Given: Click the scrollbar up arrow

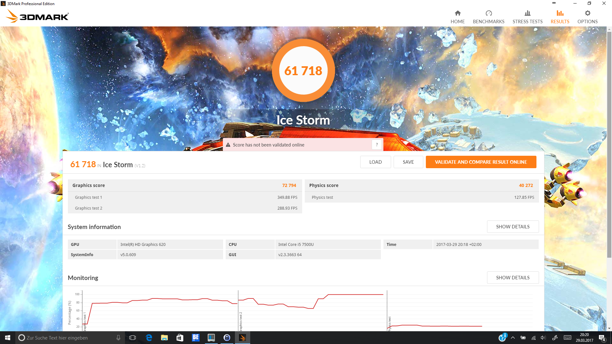Looking at the screenshot, I should (609, 29).
